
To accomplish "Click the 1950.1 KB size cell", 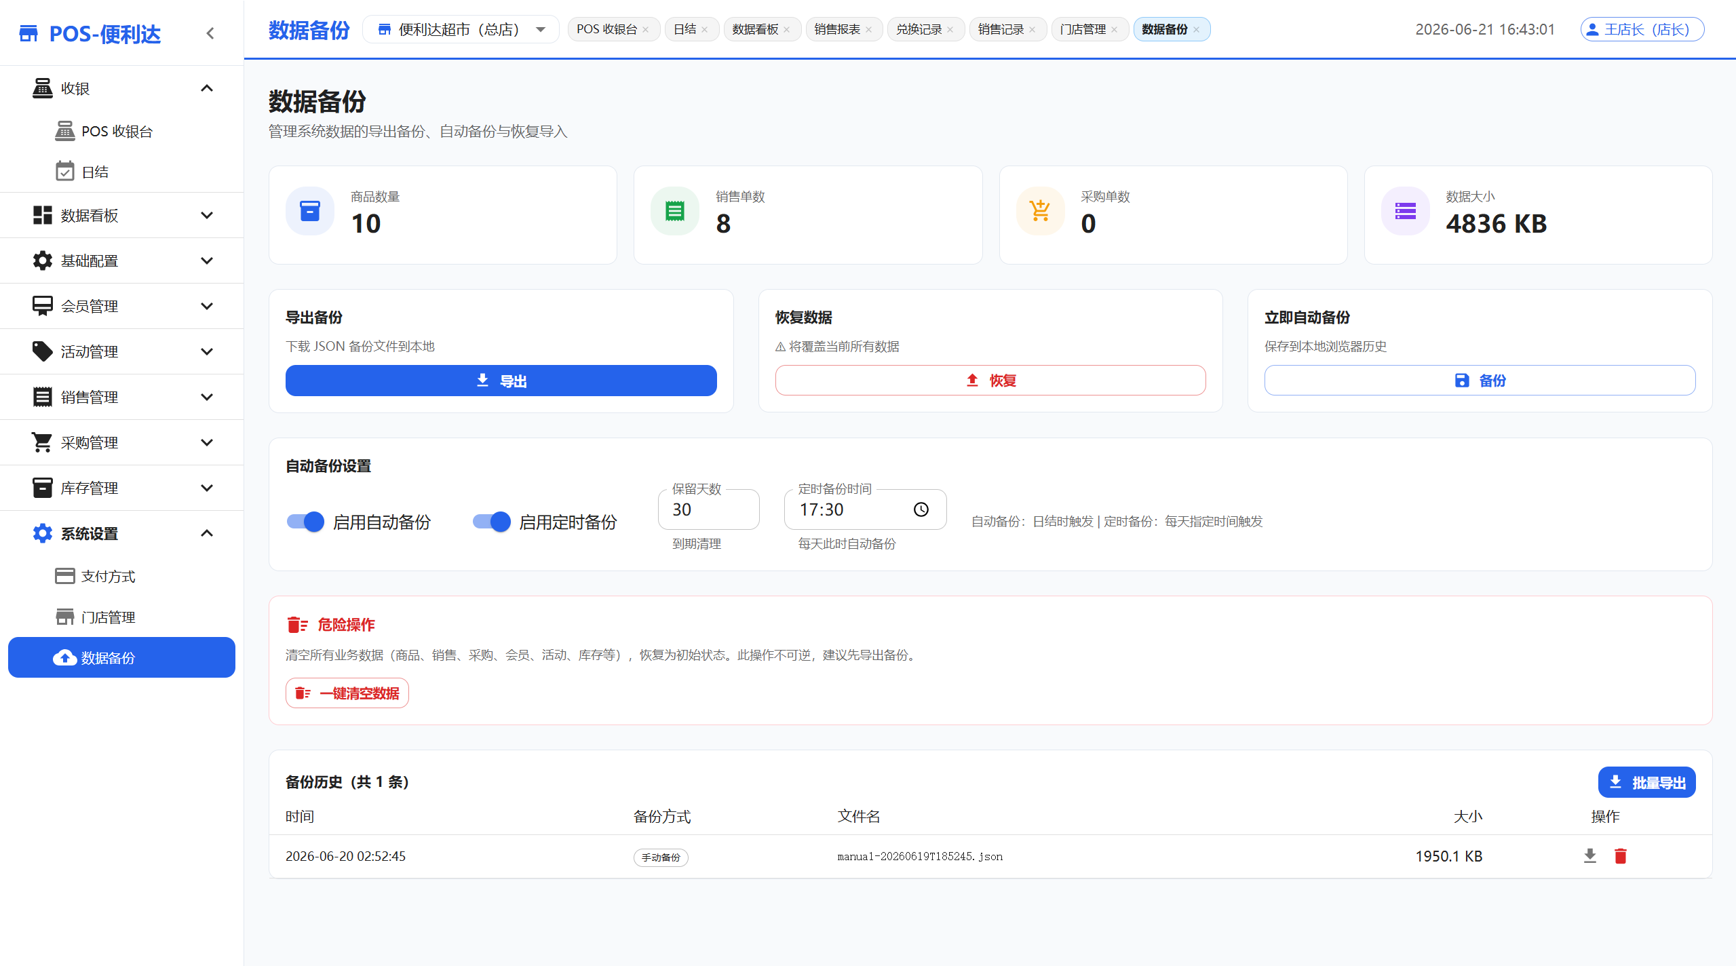I will [1448, 856].
